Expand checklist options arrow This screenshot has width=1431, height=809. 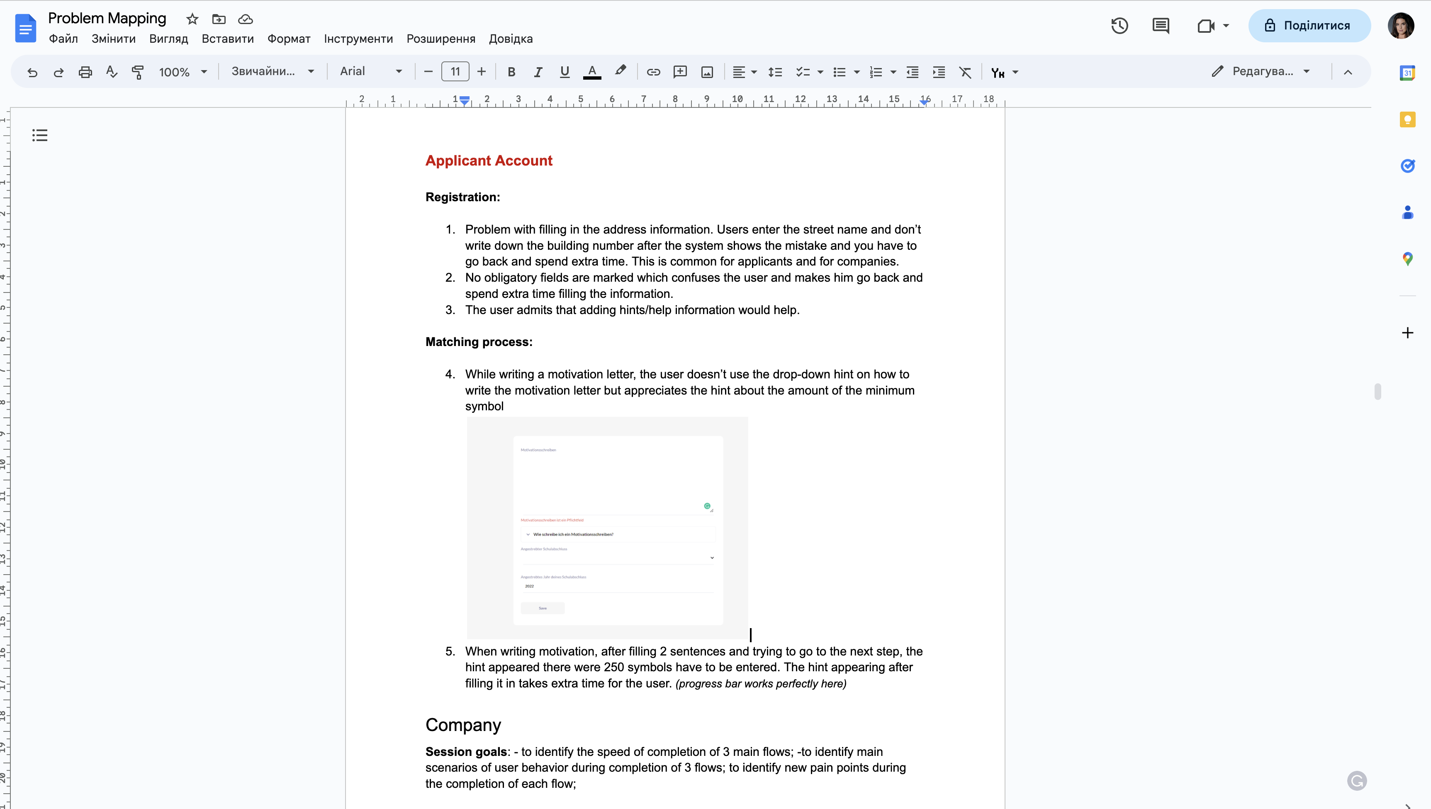(x=820, y=72)
